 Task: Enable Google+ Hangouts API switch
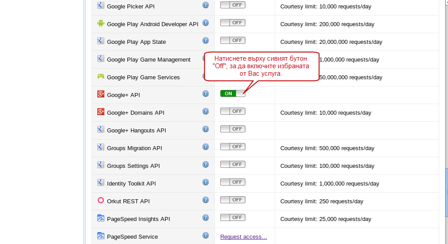233,129
